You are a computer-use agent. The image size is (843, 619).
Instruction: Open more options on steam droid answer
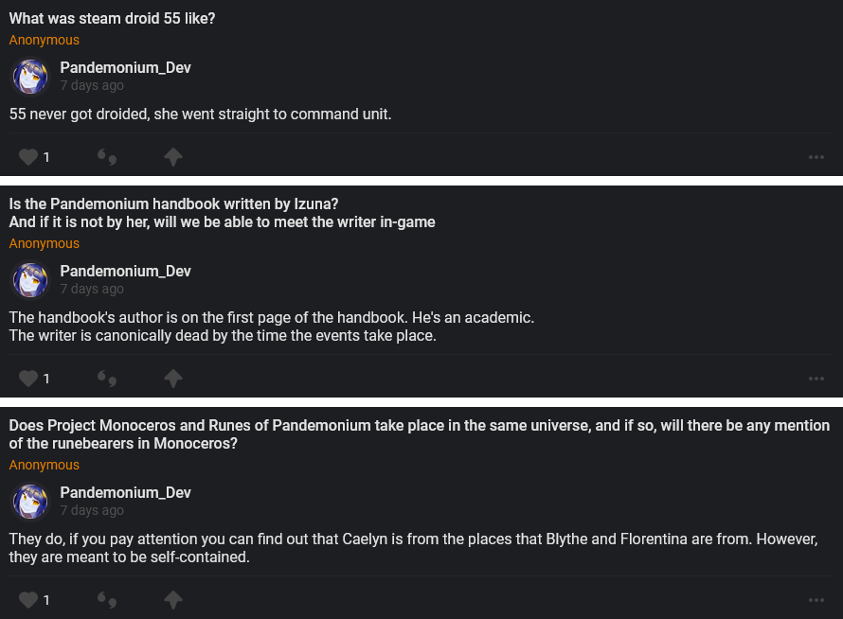816,157
